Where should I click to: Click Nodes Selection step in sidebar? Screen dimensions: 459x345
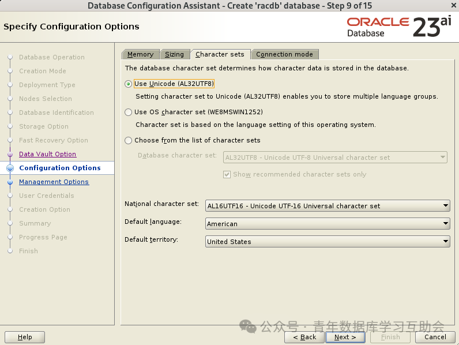[x=46, y=99]
